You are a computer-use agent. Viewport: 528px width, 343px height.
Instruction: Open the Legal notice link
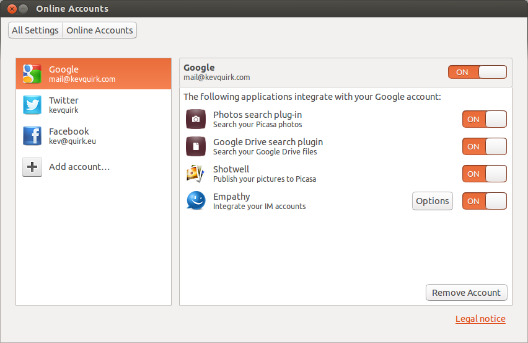480,319
